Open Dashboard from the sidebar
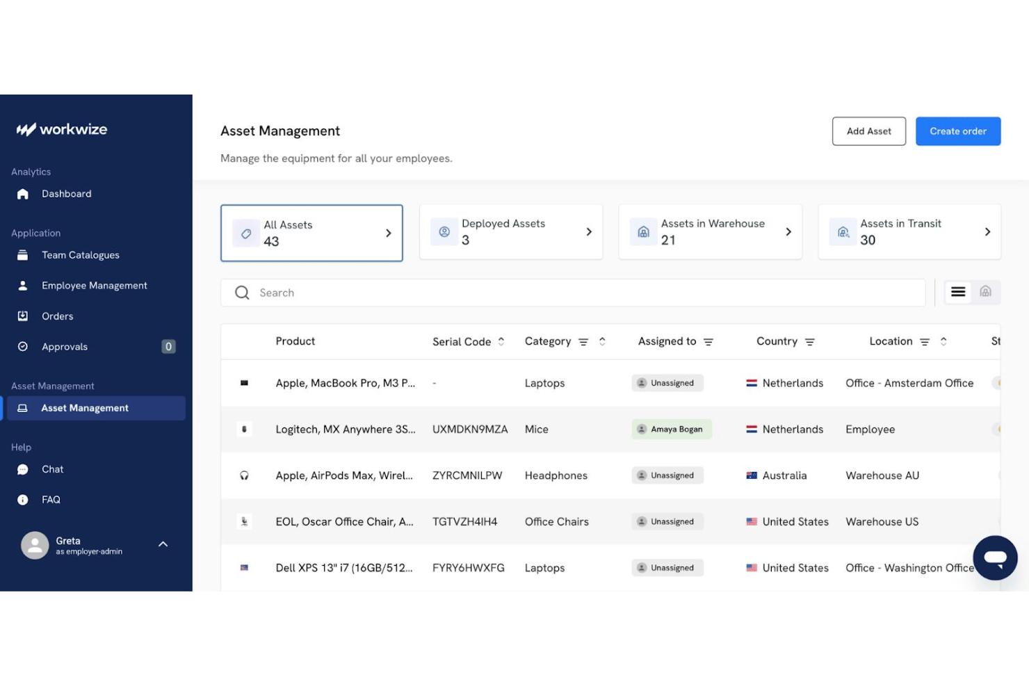This screenshot has height=686, width=1029. click(x=66, y=194)
